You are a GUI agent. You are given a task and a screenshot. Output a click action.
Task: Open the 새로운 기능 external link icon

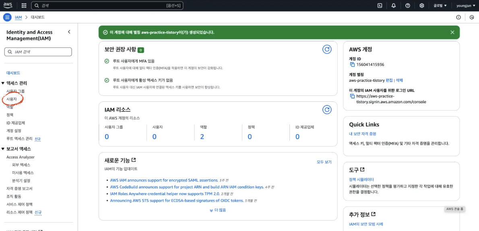coord(134,160)
